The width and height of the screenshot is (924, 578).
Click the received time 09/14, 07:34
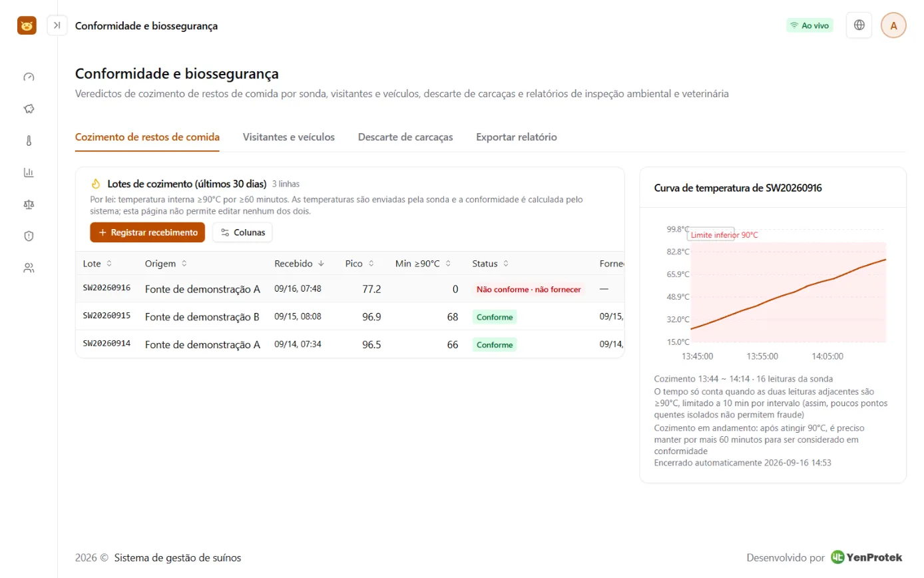pyautogui.click(x=298, y=344)
